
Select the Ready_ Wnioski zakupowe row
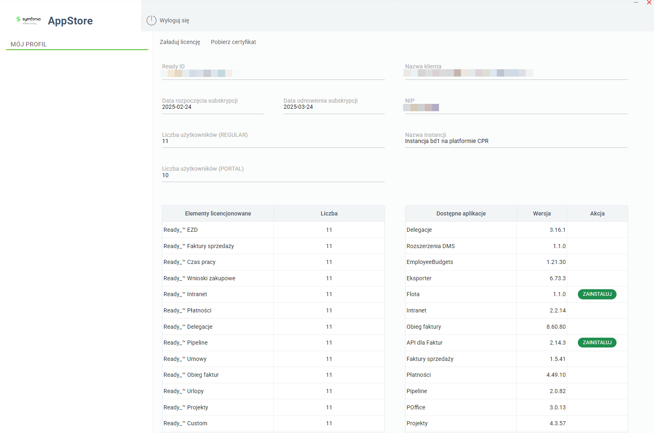(x=273, y=278)
